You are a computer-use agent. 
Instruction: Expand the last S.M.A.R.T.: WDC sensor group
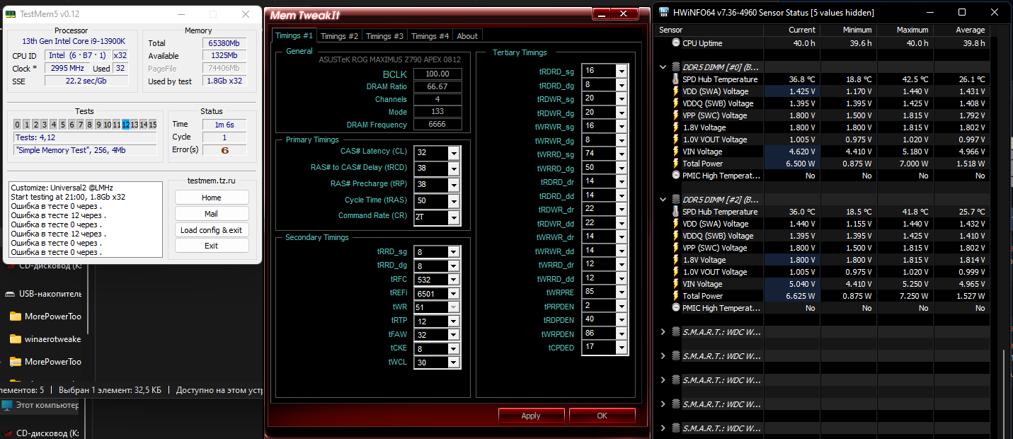[x=663, y=428]
